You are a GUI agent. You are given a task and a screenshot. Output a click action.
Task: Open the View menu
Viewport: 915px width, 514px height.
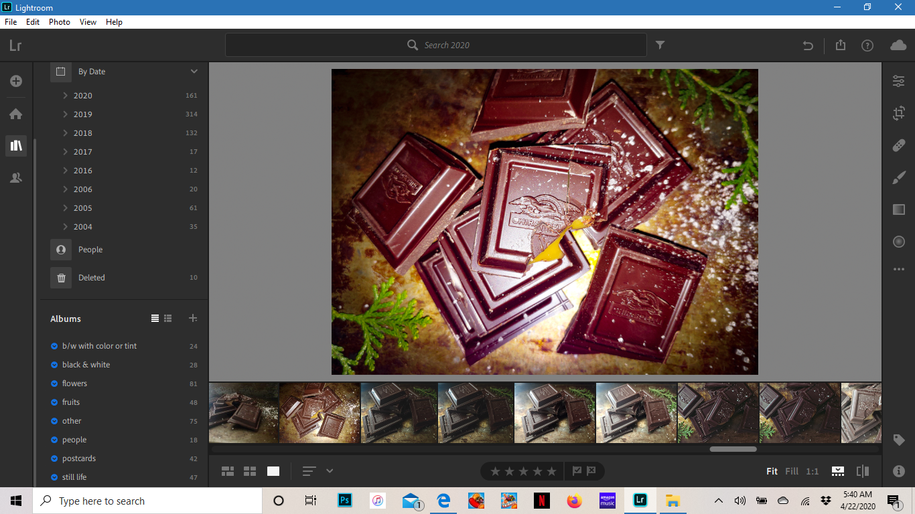tap(88, 22)
